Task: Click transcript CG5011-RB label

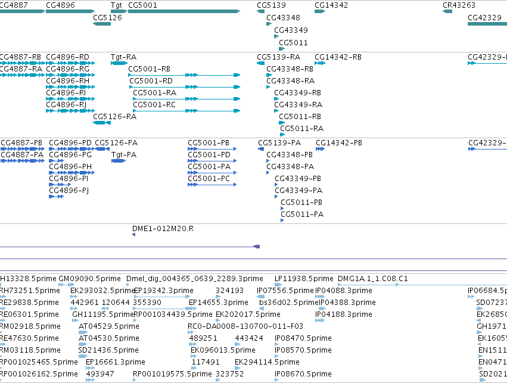Action: pos(300,117)
